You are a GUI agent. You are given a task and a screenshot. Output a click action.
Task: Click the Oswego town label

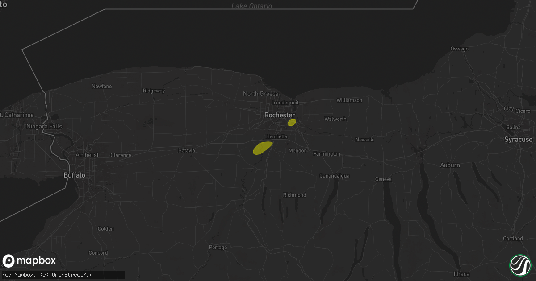coord(459,49)
